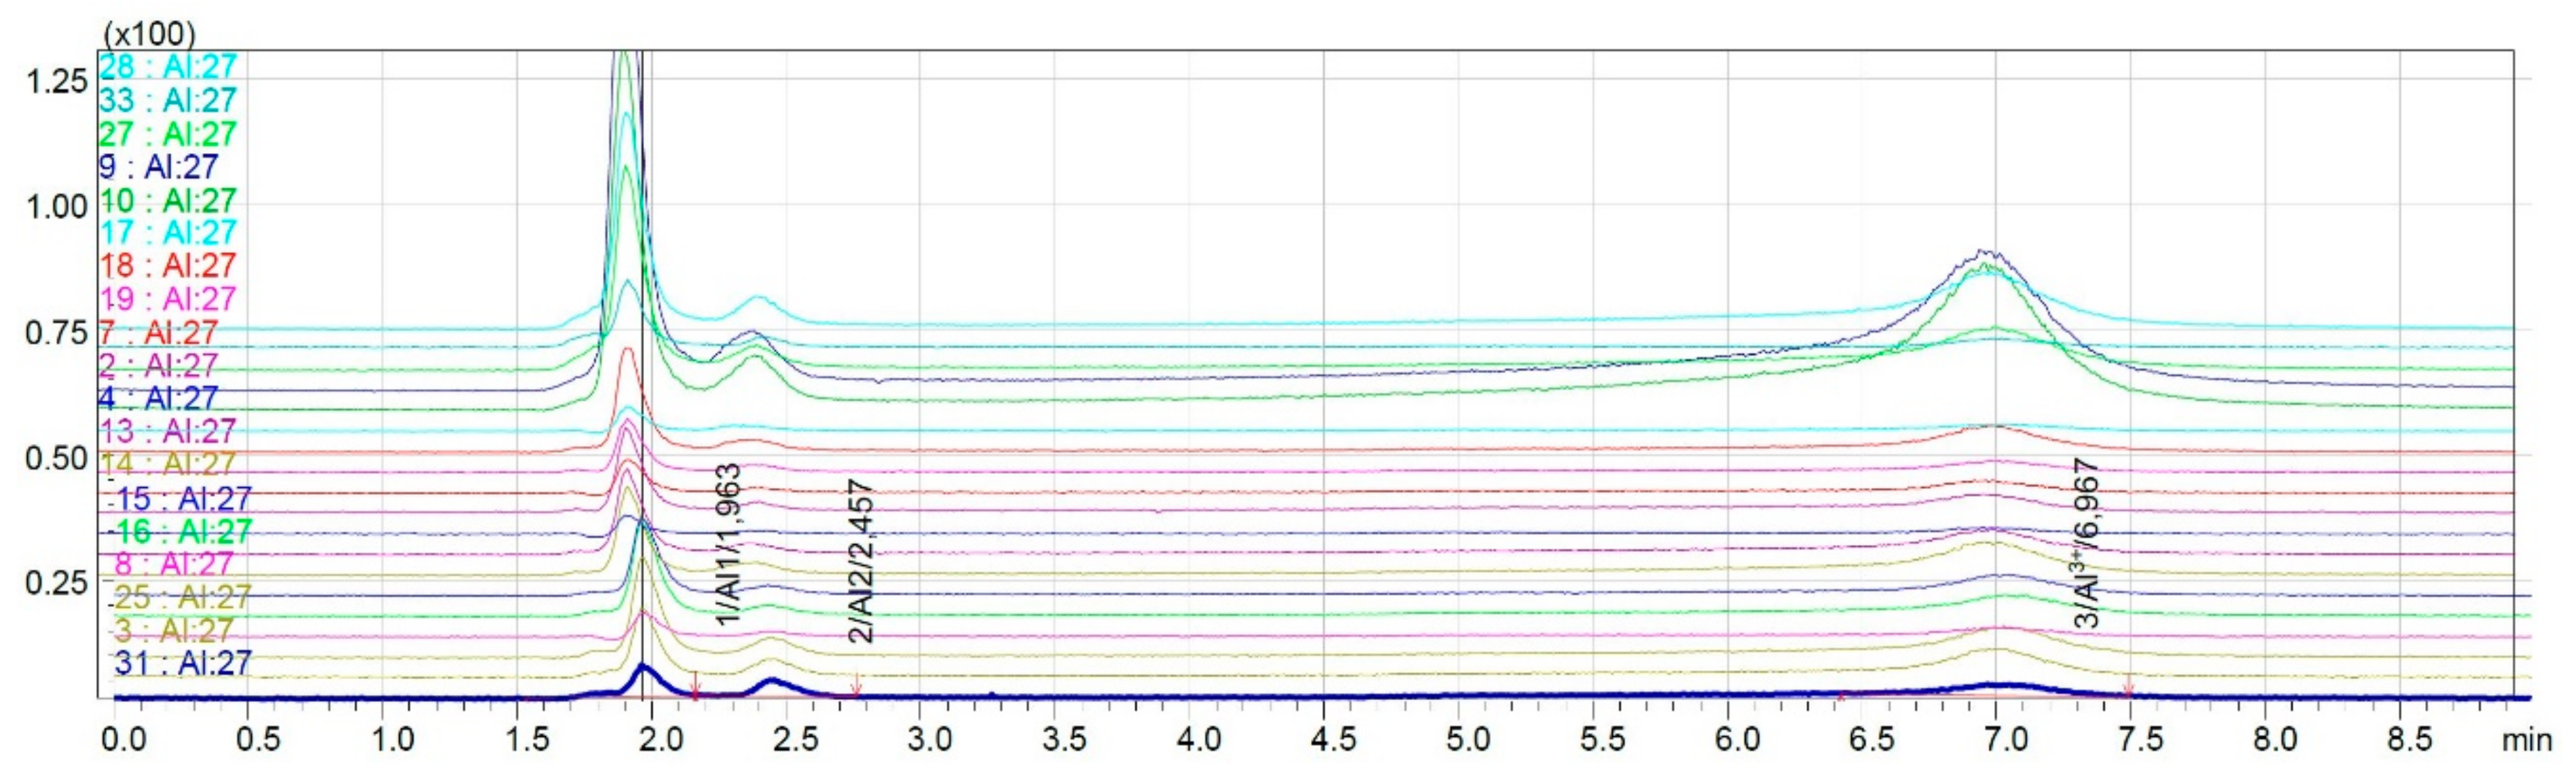
Task: Select the '33 : Al:27' trace label
Action: (x=168, y=100)
